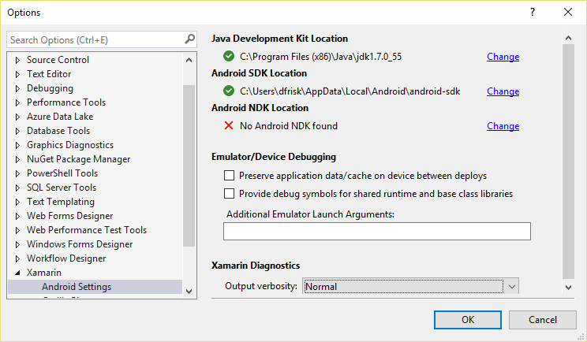This screenshot has width=587, height=342.
Task: Select the Xamarin category
Action: click(x=44, y=273)
